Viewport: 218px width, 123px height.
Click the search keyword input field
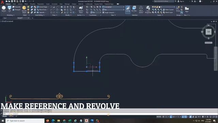click(164, 1)
